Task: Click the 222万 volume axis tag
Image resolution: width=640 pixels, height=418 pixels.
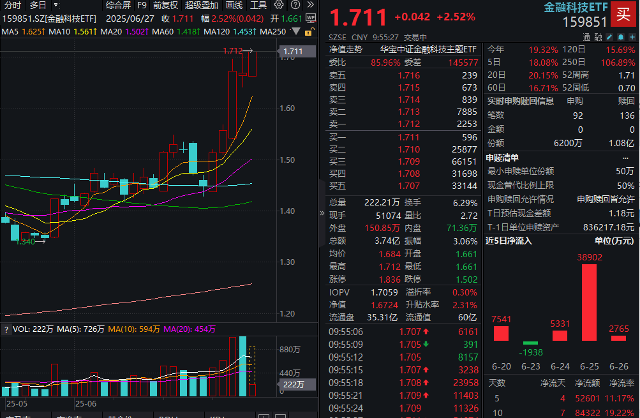Action: click(x=296, y=385)
